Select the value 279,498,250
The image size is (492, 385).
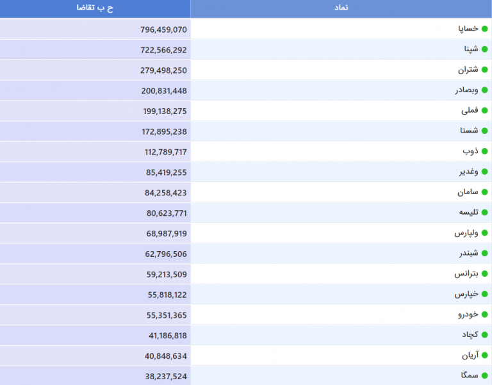pos(163,70)
